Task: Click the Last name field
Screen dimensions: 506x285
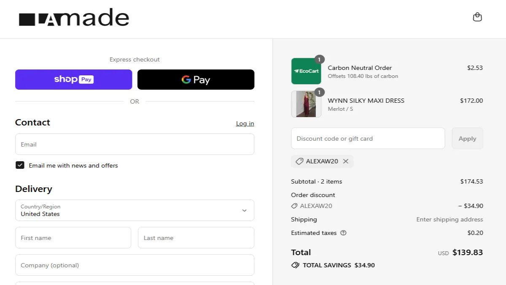Action: pyautogui.click(x=196, y=238)
